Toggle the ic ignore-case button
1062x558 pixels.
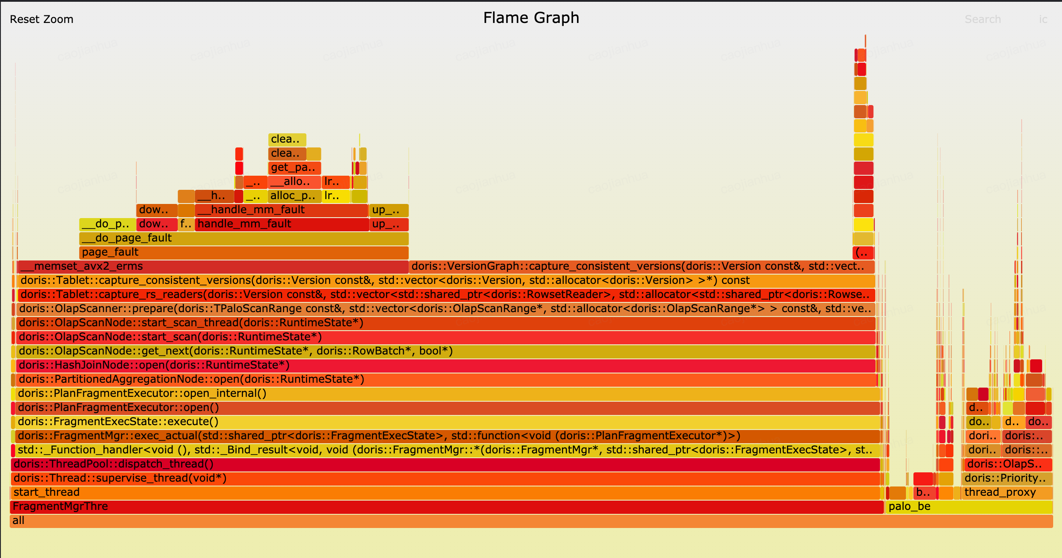1043,19
